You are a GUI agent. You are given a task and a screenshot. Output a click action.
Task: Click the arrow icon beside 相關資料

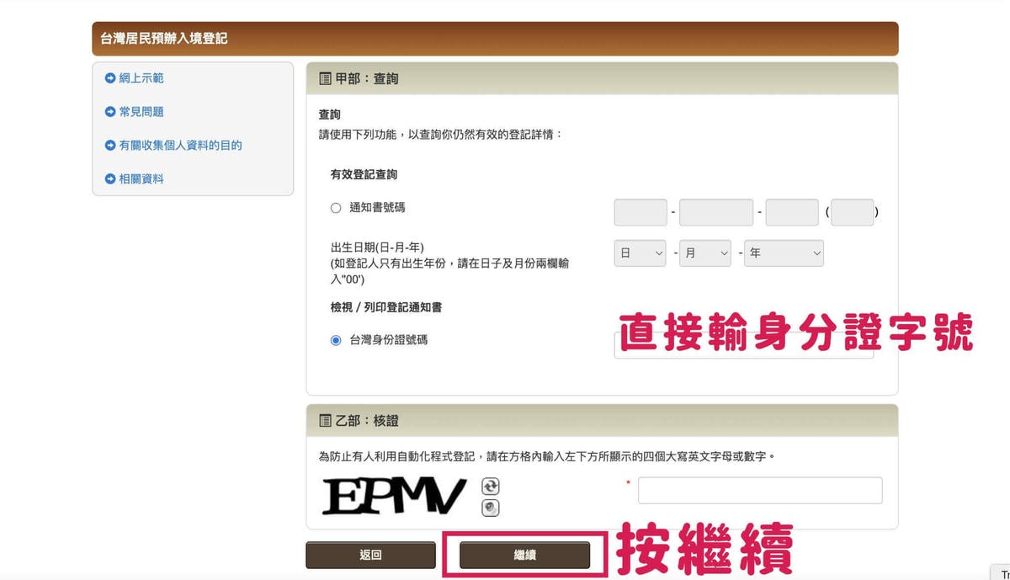click(110, 179)
